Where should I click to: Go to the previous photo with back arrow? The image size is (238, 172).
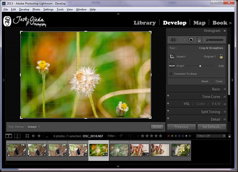tap(33, 136)
